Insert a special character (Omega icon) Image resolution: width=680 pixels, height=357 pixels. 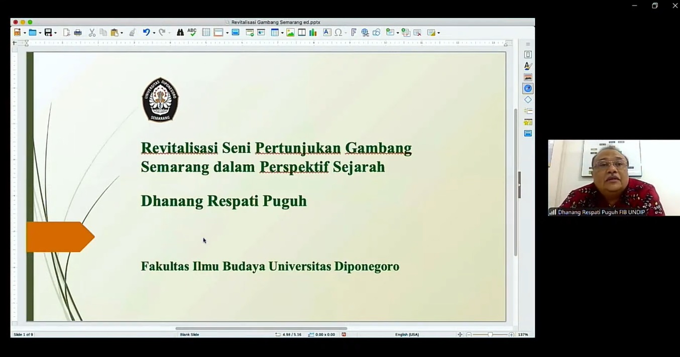pyautogui.click(x=338, y=33)
